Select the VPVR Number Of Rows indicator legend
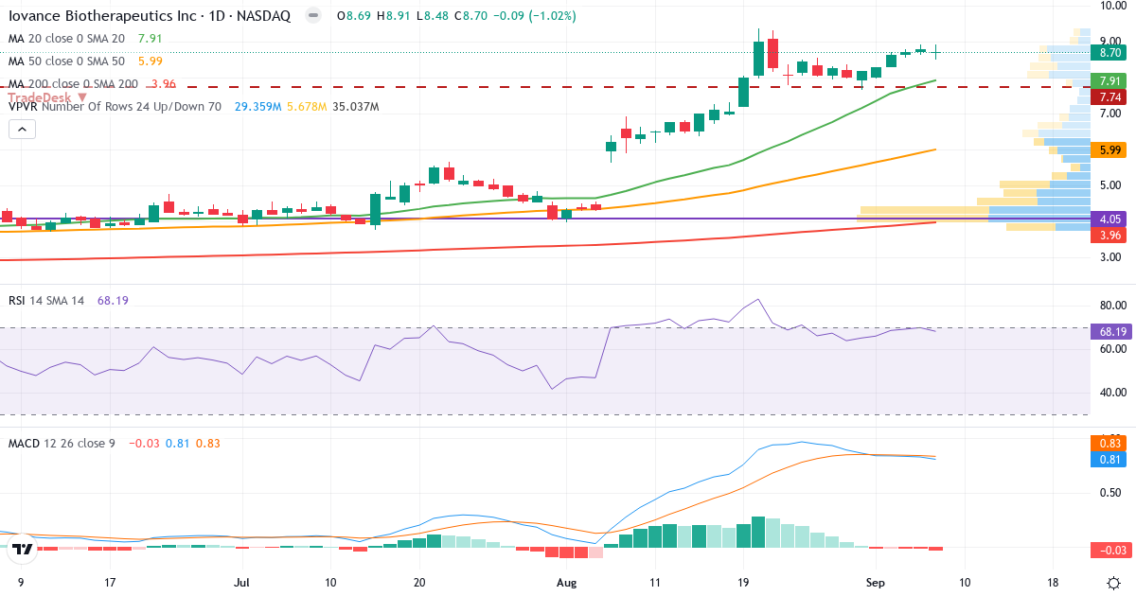The width and height of the screenshot is (1136, 596). 115,107
